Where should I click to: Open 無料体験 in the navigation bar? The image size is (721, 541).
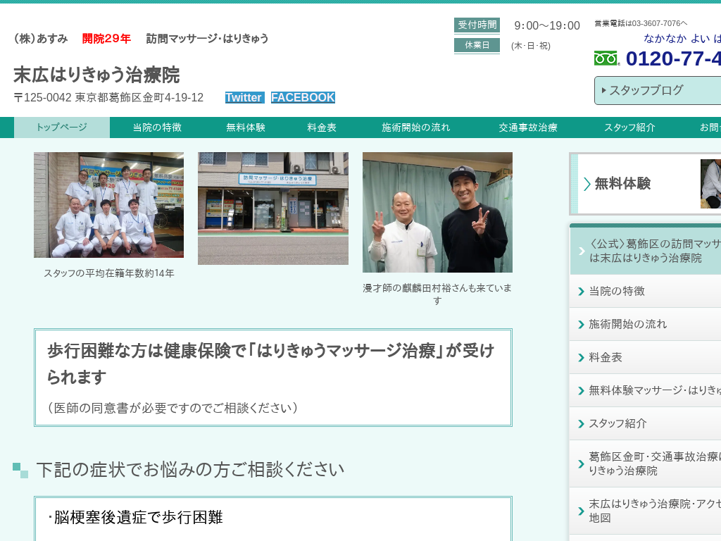pyautogui.click(x=246, y=128)
